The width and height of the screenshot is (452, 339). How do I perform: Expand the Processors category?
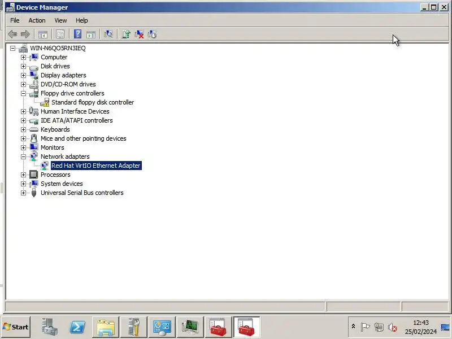[x=23, y=175]
